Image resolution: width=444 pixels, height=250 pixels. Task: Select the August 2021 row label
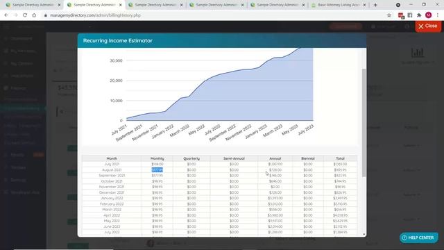pos(112,169)
